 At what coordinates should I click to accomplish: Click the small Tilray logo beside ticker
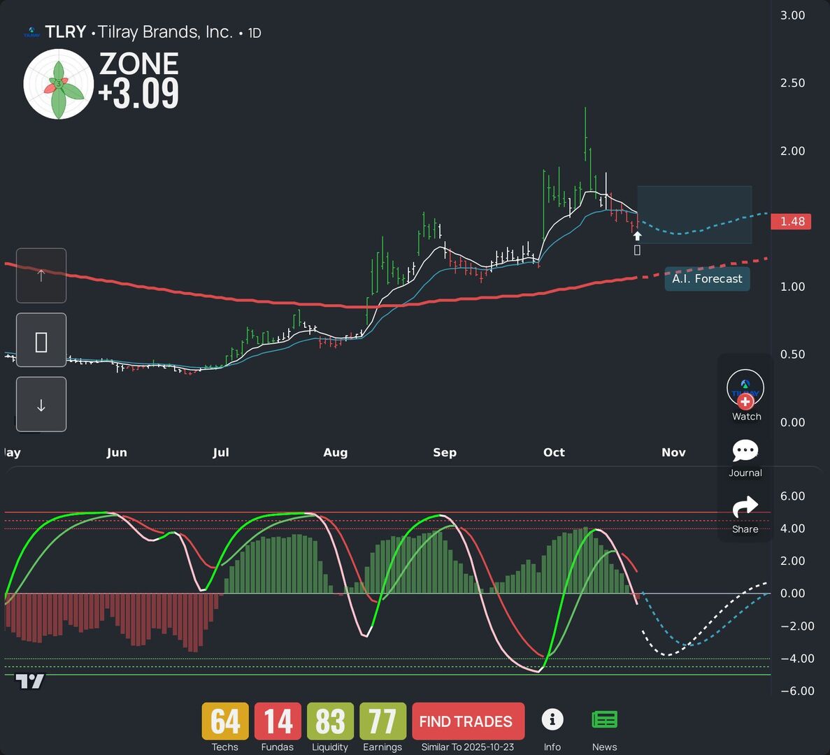coord(31,32)
